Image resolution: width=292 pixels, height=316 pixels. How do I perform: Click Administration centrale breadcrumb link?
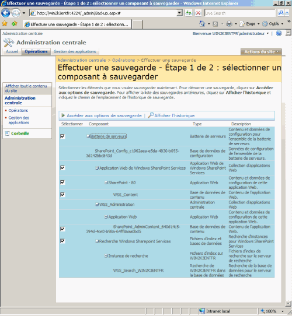[82, 60]
